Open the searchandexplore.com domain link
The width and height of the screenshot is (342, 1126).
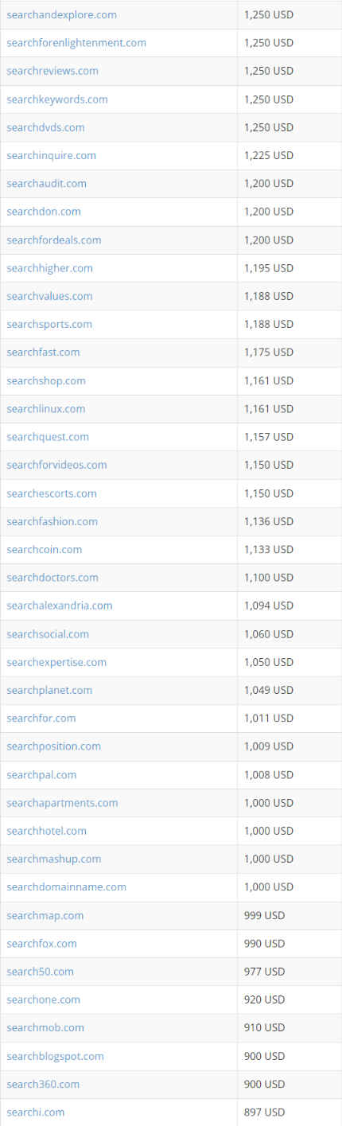[x=61, y=14]
